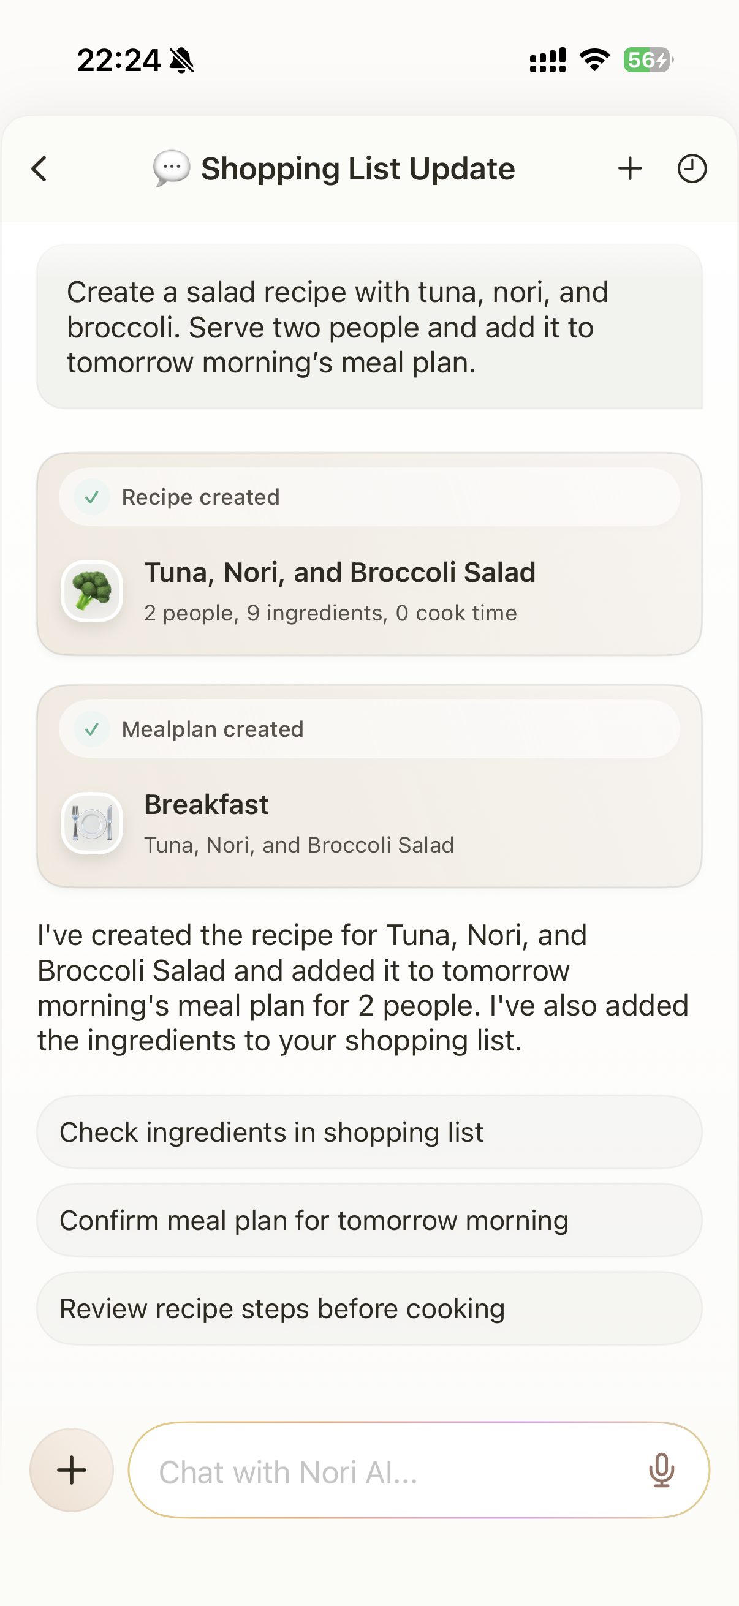
Task: Open chat history clock icon
Action: click(x=692, y=168)
